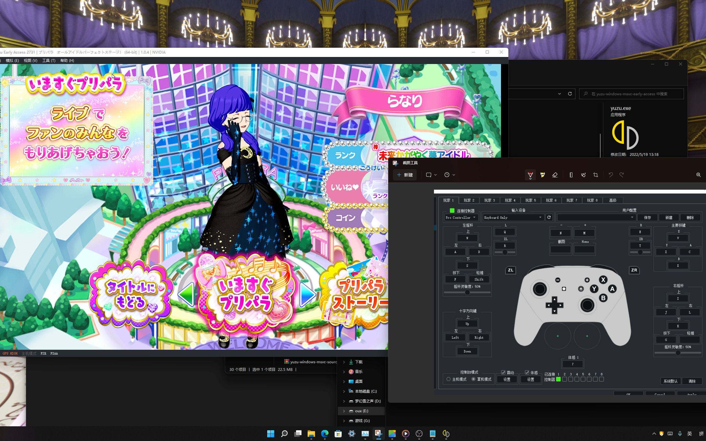Select the undo arrow icon in toolbar
Screen dimensions: 706x441
609,174
